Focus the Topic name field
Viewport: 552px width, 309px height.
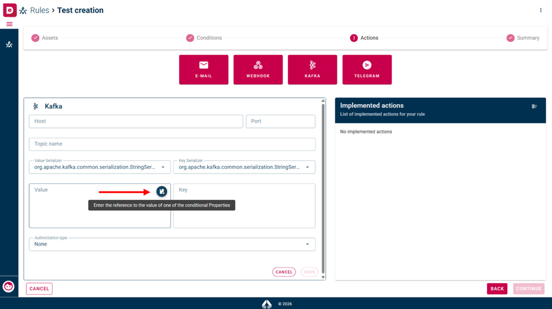click(x=172, y=144)
